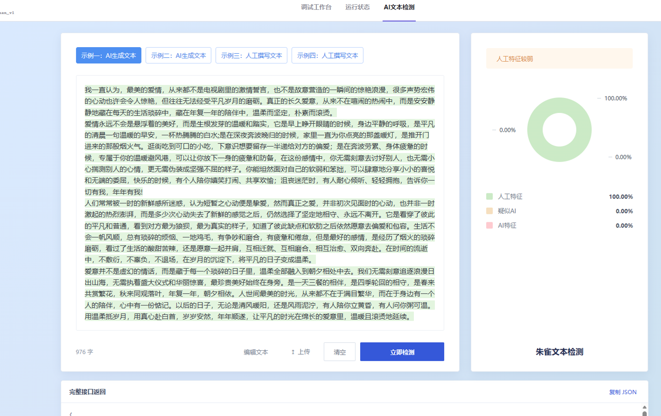Click the 复制 JSON link
This screenshot has width=661, height=416.
[623, 392]
